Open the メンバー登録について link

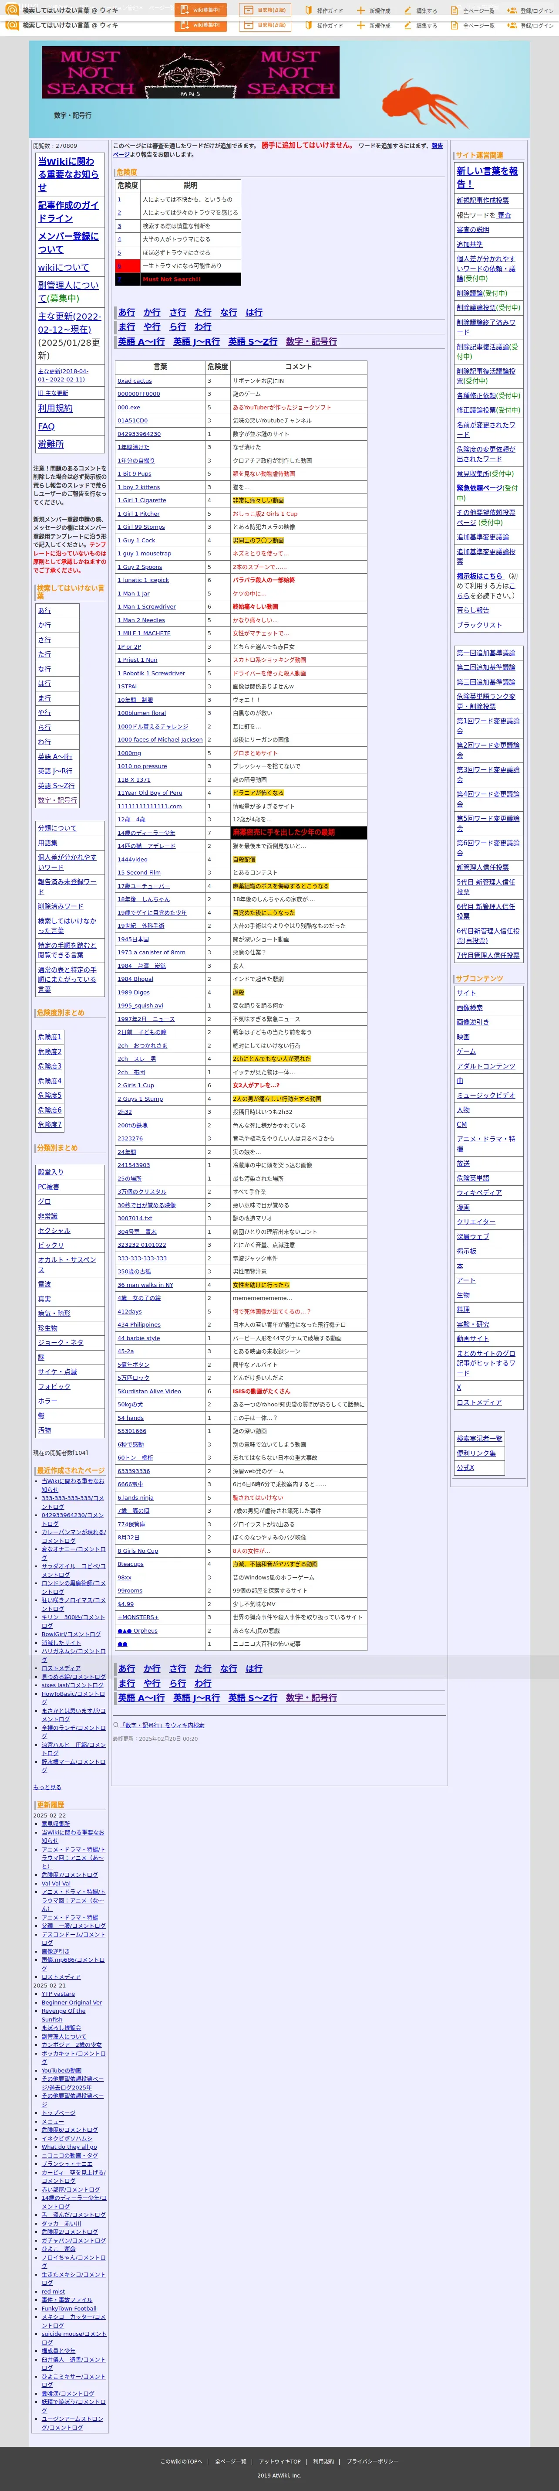[68, 243]
